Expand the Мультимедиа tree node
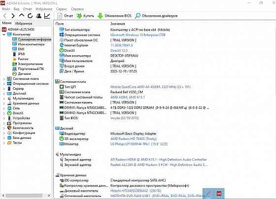Screen dimensions: 276x199 coord(4,99)
